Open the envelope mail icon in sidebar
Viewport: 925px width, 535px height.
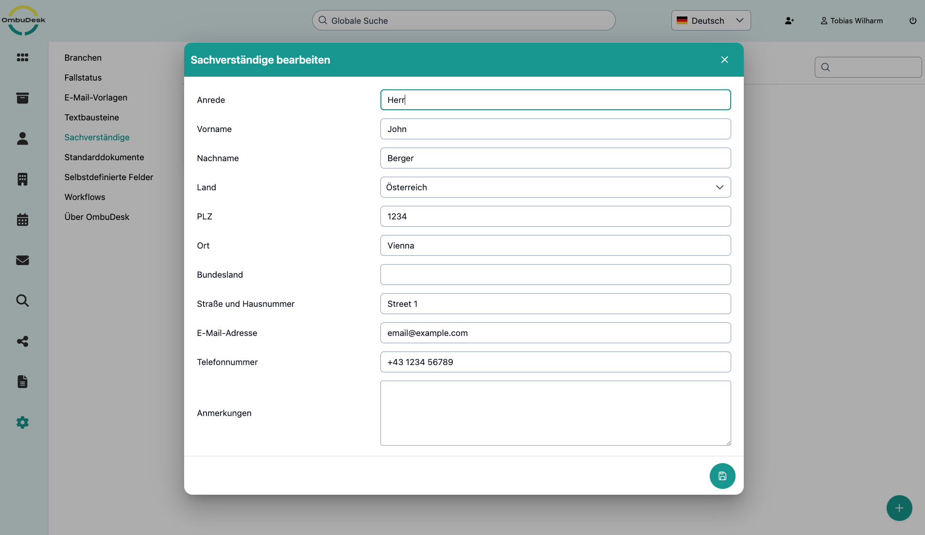pos(22,260)
